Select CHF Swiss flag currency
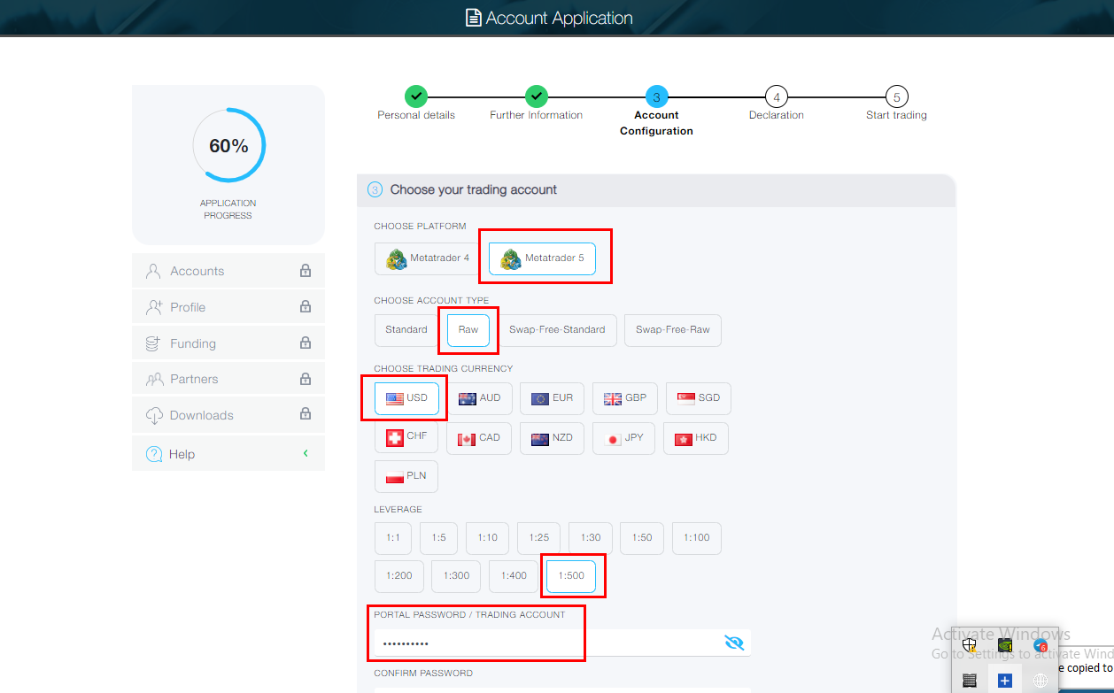 point(406,437)
